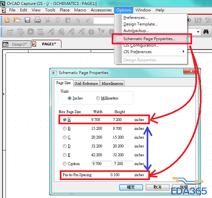Click the Power dissipation marker probe icon
The image size is (212, 198).
81,32
